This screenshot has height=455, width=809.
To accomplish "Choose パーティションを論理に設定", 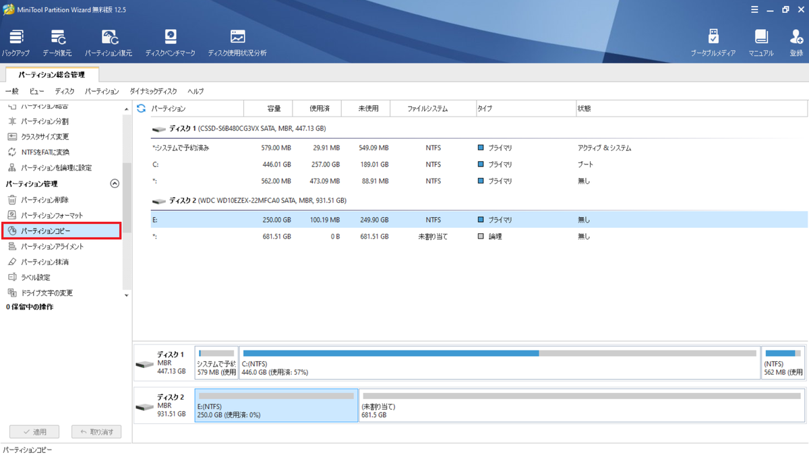I will 49,168.
